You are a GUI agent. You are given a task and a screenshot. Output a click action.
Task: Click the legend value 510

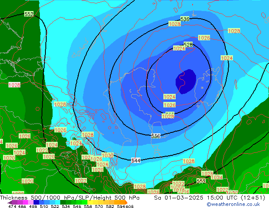pos(44,206)
